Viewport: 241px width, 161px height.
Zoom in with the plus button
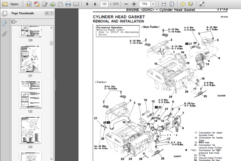tap(134, 4)
